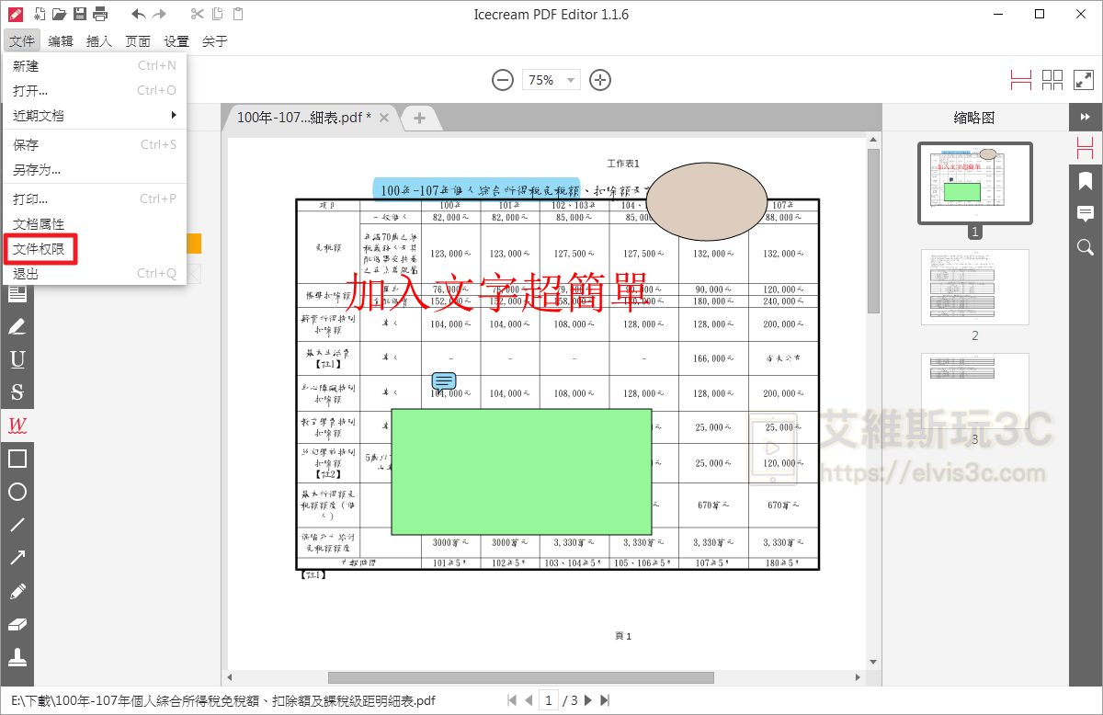Screen dimensions: 1103x715
Task: Click the page number input field
Action: click(549, 699)
